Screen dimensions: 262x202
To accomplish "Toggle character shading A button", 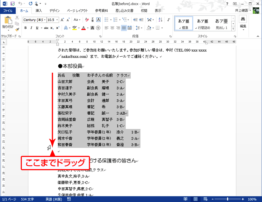I will pyautogui.click(x=93, y=28).
